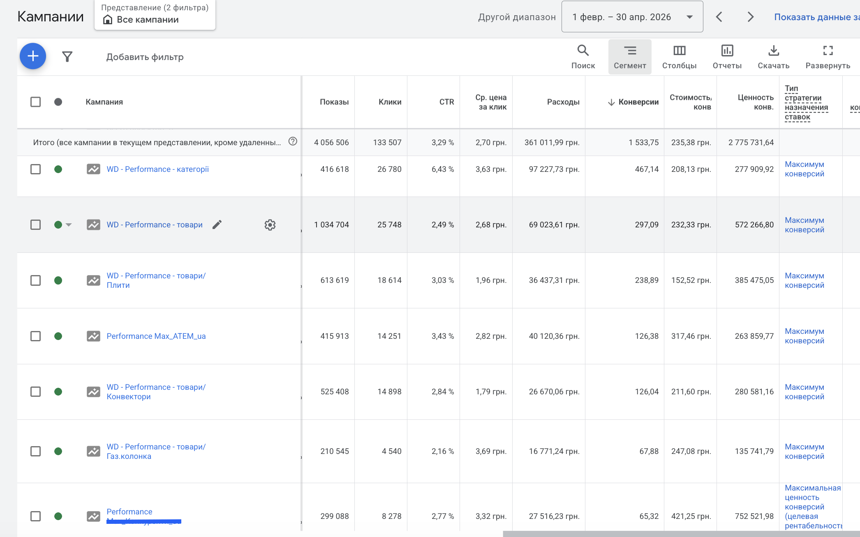
Task: Open campaign WD - Performance - товари
Action: pyautogui.click(x=155, y=225)
